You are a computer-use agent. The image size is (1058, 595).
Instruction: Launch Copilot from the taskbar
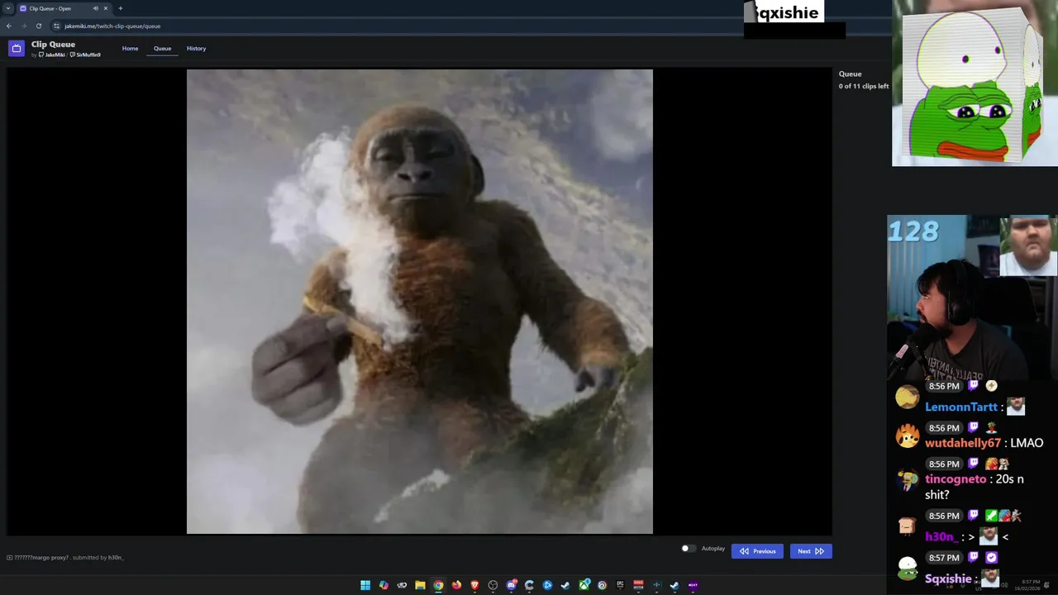coord(384,585)
